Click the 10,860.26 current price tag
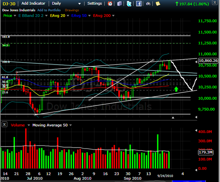Screen dimensions: 220x182 coord(208,61)
